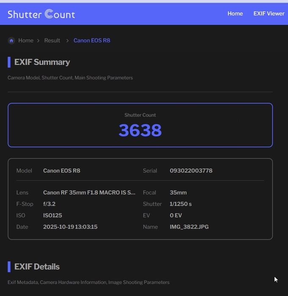
Task: Open the EXIF Viewer nav link
Action: coord(269,14)
